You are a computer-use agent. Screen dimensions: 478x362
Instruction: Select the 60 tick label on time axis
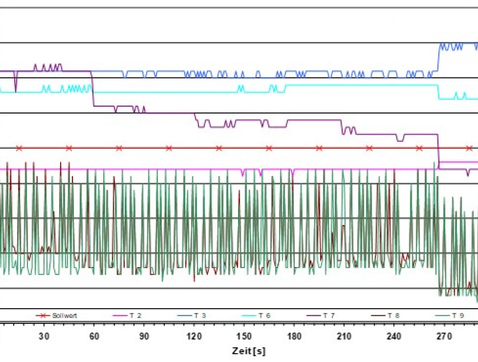coord(94,336)
